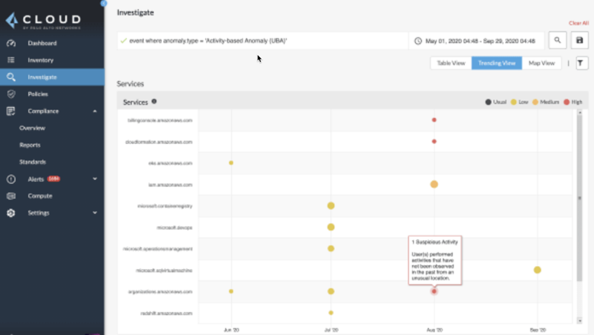Collapse the Compliance section
Screen dimensions: 594x335
point(95,111)
